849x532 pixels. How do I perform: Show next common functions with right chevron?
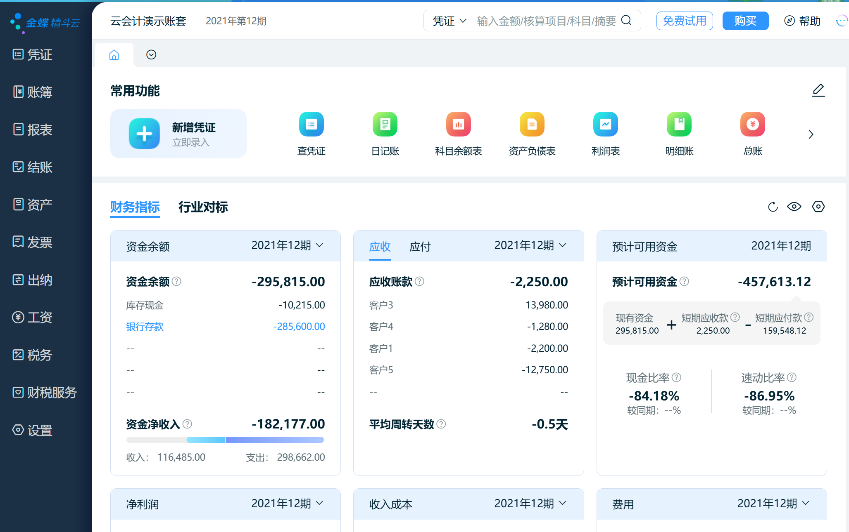click(811, 134)
